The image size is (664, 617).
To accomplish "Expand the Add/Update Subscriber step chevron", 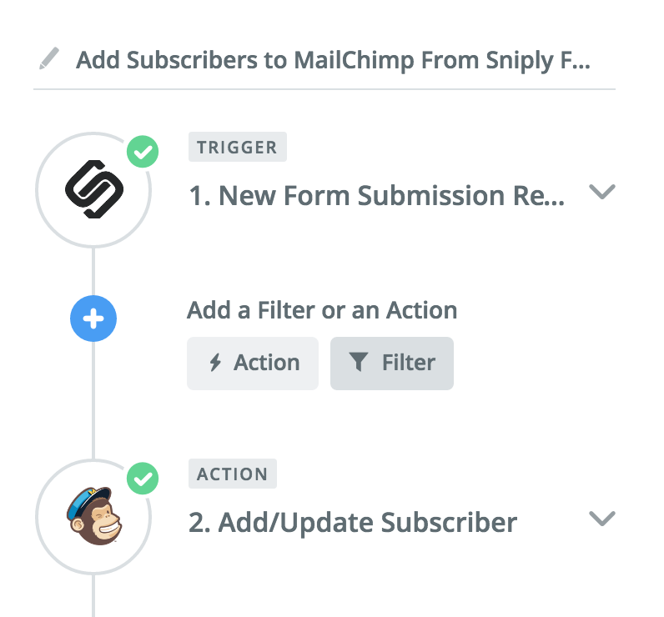I will tap(601, 519).
